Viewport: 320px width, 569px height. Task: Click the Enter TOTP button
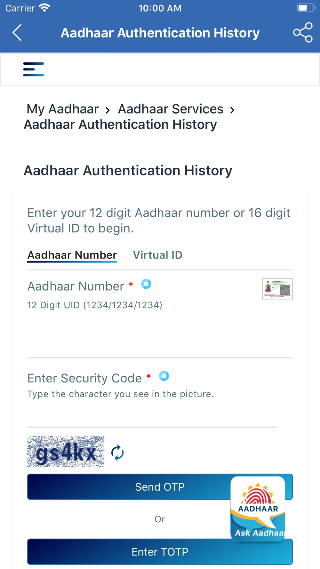(x=160, y=552)
